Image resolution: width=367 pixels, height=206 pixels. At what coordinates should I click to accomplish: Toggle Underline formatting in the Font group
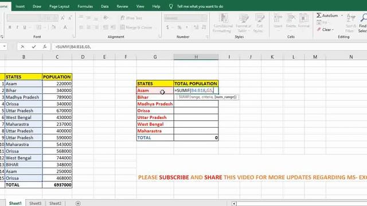pyautogui.click(x=25, y=27)
